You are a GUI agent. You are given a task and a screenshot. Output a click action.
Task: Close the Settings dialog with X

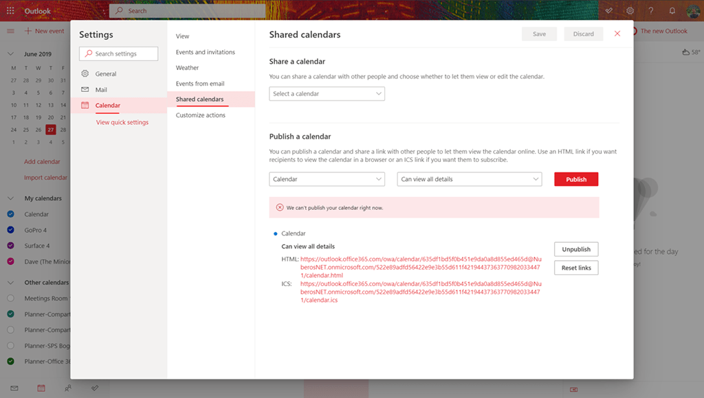[x=617, y=34]
